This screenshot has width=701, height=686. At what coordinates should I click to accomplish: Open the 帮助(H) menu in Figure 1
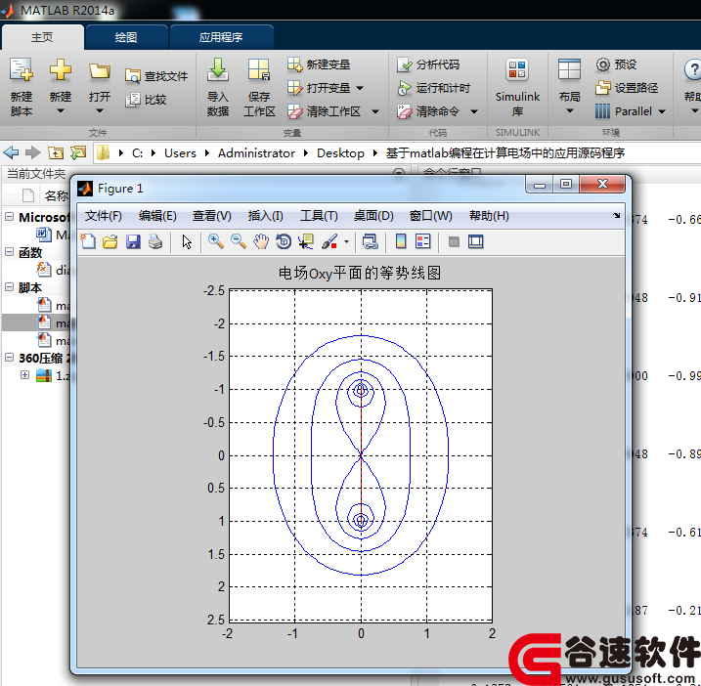pos(489,216)
